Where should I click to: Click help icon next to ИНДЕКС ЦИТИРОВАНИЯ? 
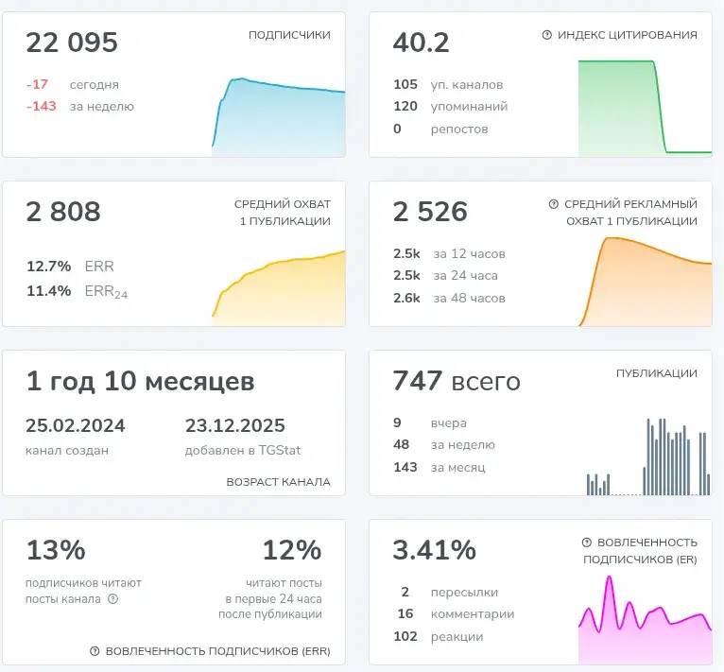[546, 35]
